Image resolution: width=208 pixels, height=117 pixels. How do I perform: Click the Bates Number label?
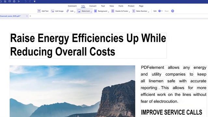(142, 11)
